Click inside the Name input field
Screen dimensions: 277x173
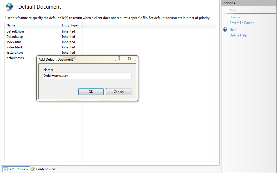click(87, 75)
